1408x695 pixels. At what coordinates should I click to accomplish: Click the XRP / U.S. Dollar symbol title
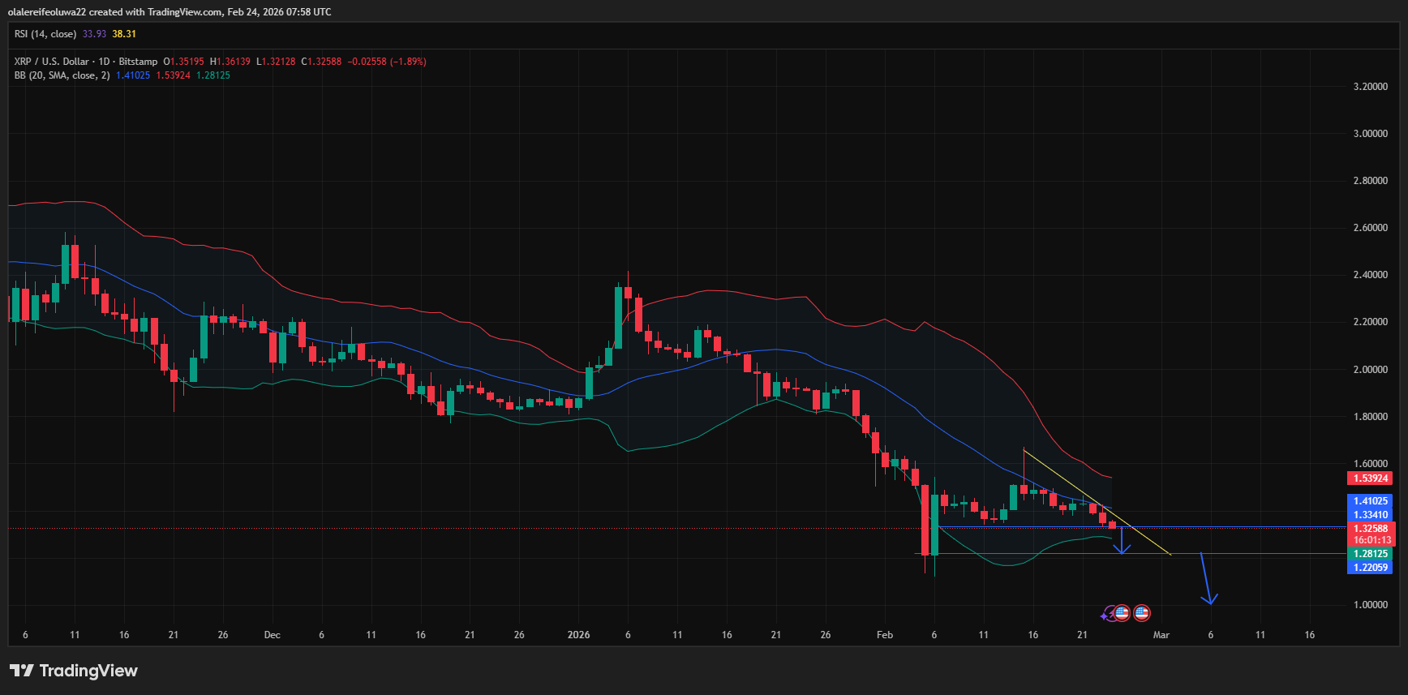tap(85, 62)
